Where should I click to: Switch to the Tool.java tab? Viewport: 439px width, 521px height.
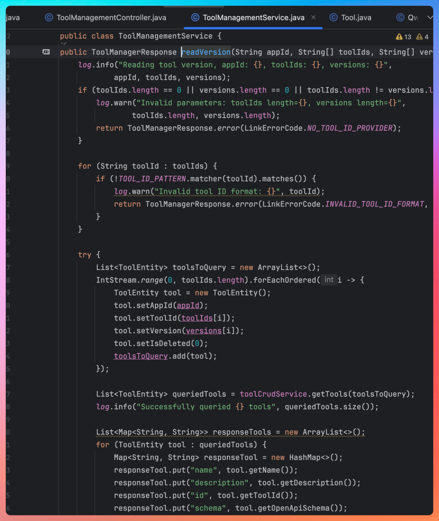[356, 18]
